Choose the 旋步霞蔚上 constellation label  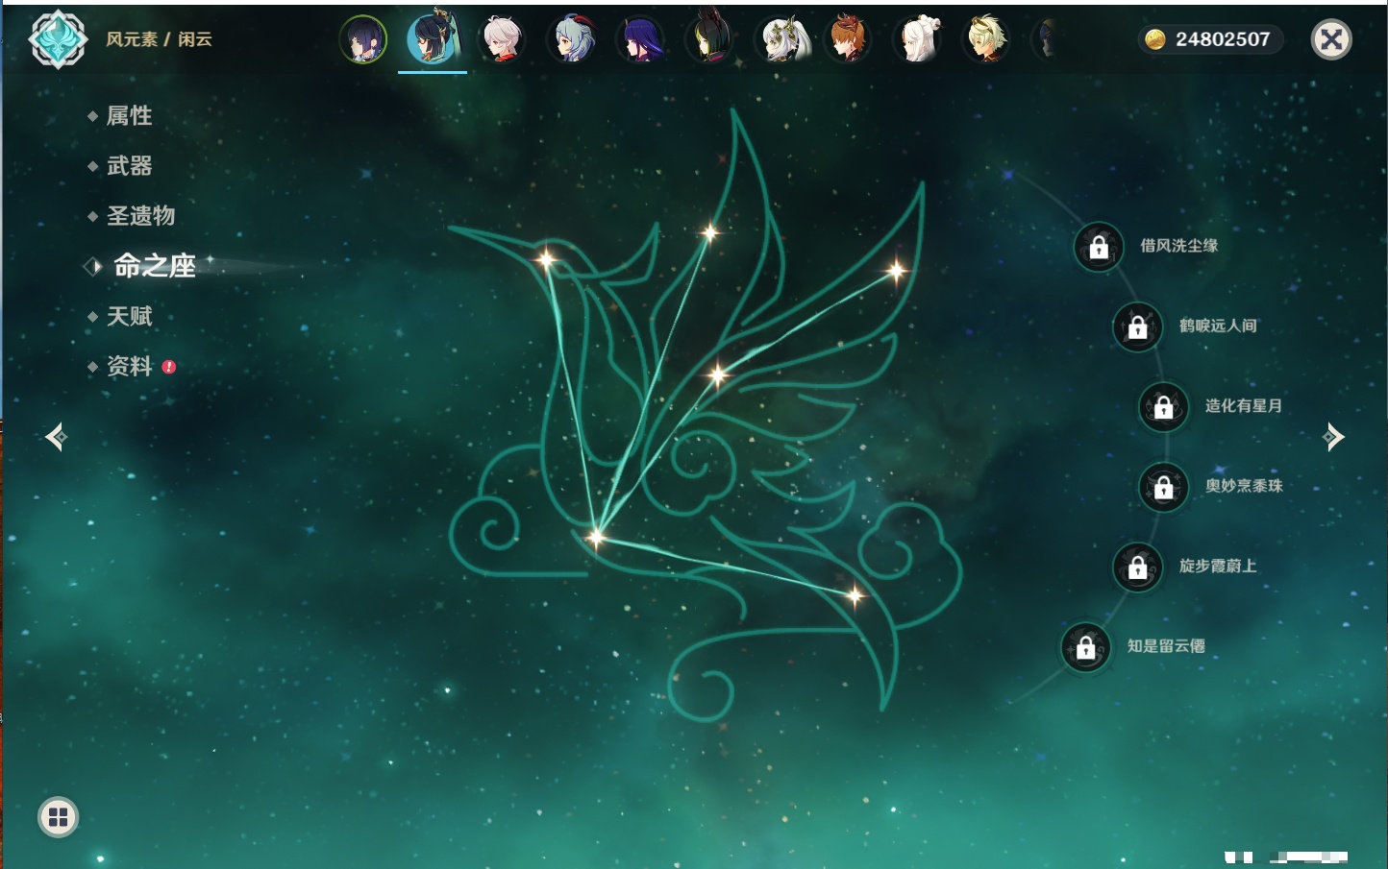pyautogui.click(x=1218, y=566)
